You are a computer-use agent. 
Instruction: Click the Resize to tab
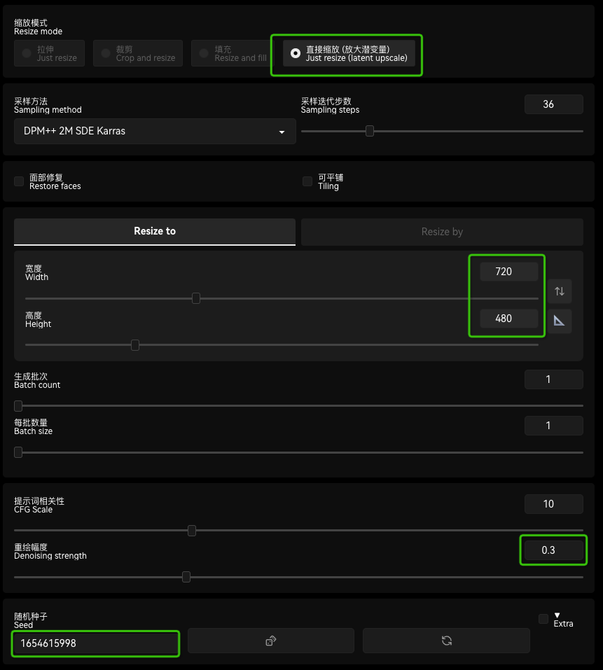point(154,231)
